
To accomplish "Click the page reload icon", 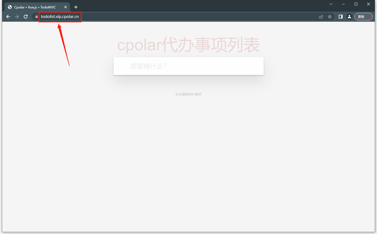I will (x=25, y=16).
